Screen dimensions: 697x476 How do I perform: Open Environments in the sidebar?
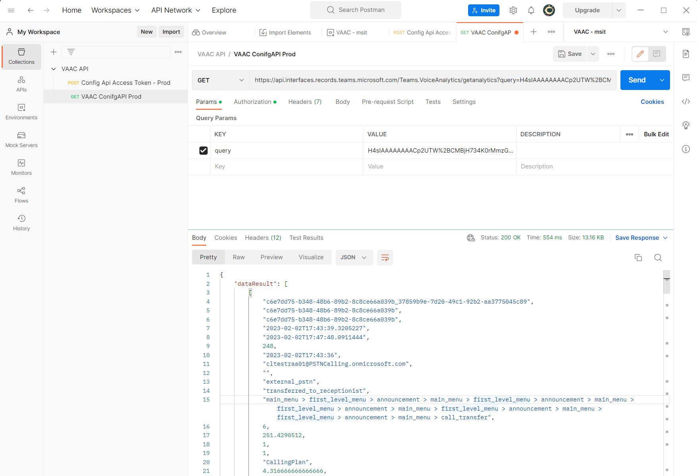point(21,112)
